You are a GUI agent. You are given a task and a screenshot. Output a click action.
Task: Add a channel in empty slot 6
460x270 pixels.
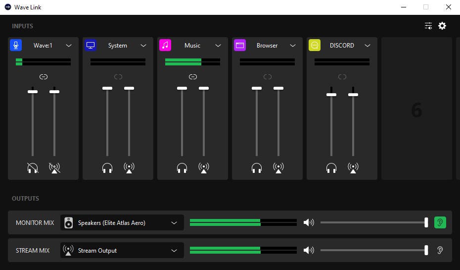coord(416,108)
